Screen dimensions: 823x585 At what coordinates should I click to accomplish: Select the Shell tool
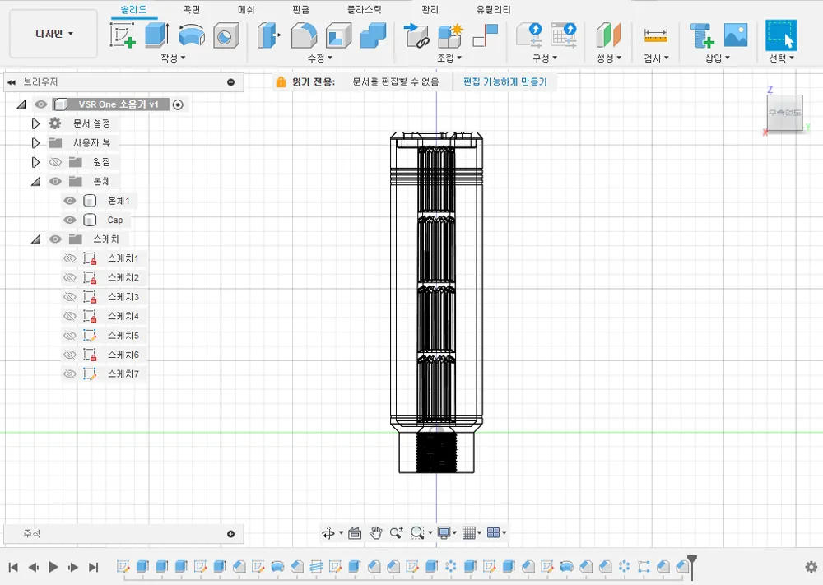pyautogui.click(x=338, y=35)
